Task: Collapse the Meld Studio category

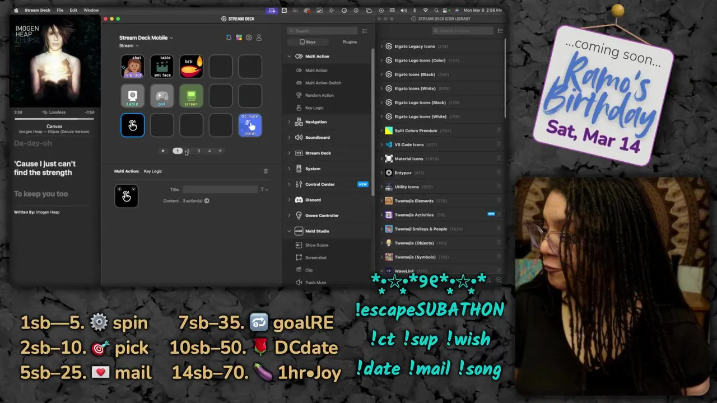Action: pos(290,231)
